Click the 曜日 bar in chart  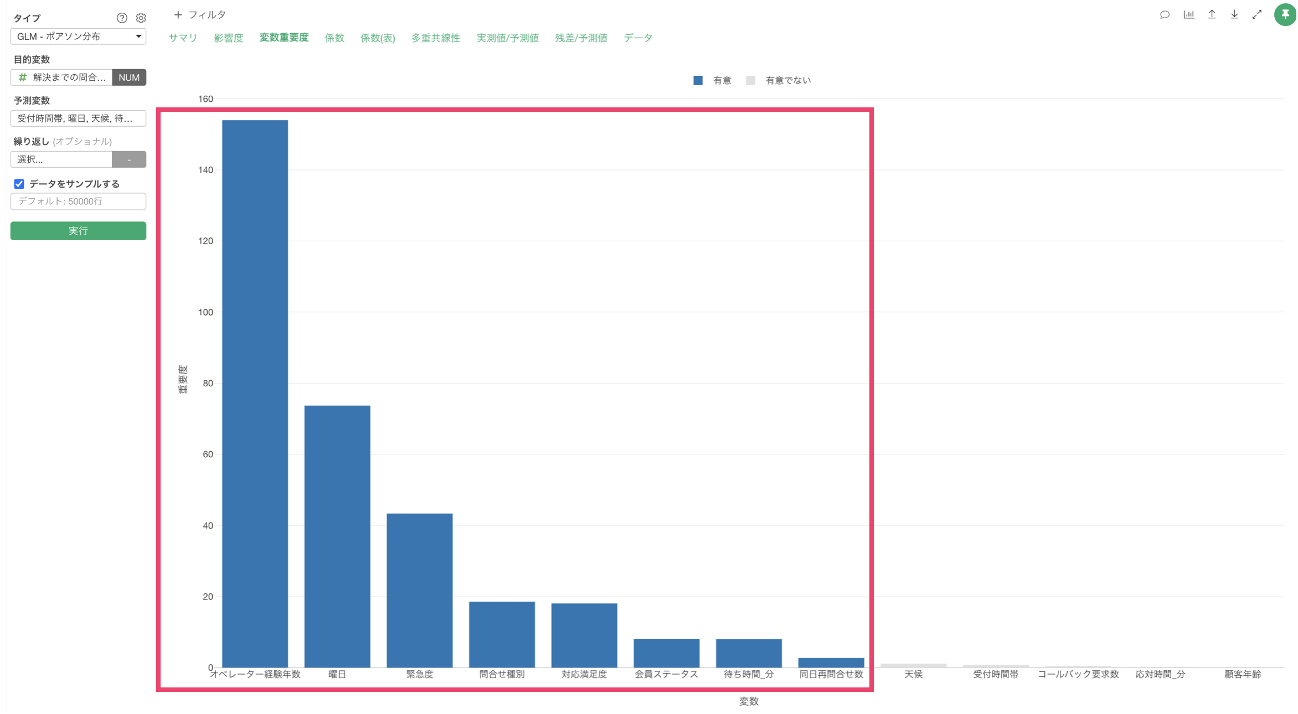point(337,536)
